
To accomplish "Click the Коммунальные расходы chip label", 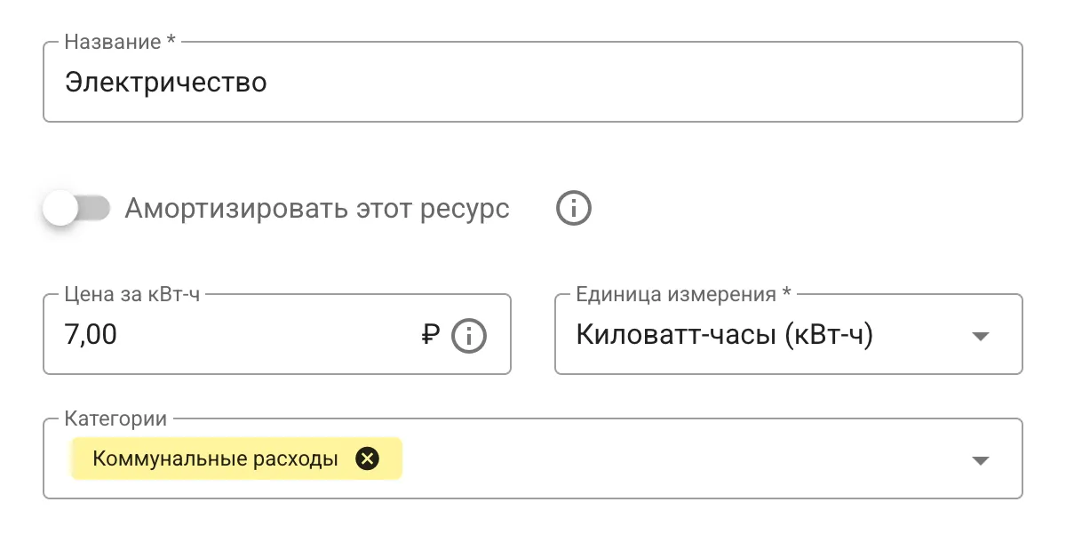I will coord(215,458).
